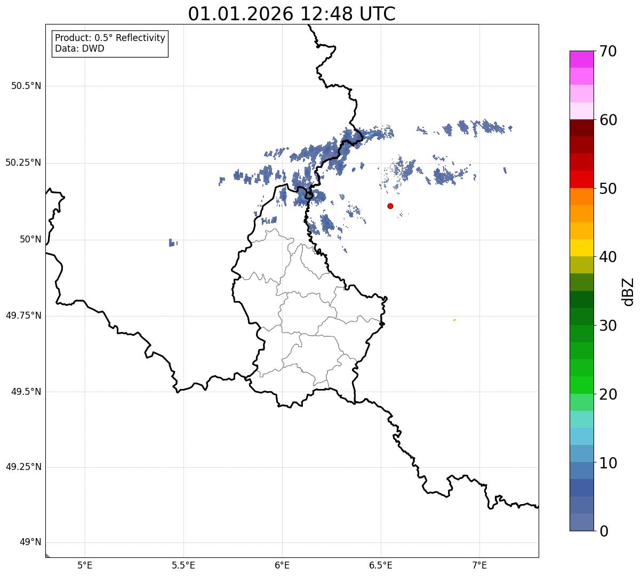Pick the orange segment just below 50
Image resolution: width=641 pixels, height=576 pixels.
coord(581,197)
